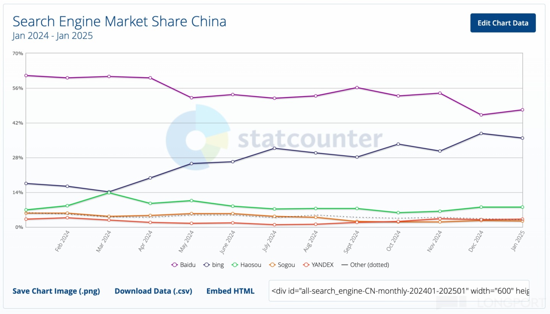Click the Edit Chart Data button
The width and height of the screenshot is (550, 314).
click(x=503, y=23)
